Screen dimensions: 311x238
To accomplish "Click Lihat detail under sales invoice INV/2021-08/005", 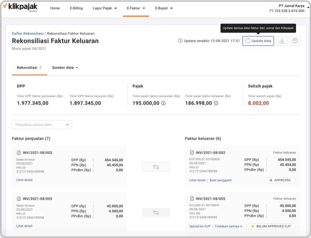I will click(x=24, y=226).
